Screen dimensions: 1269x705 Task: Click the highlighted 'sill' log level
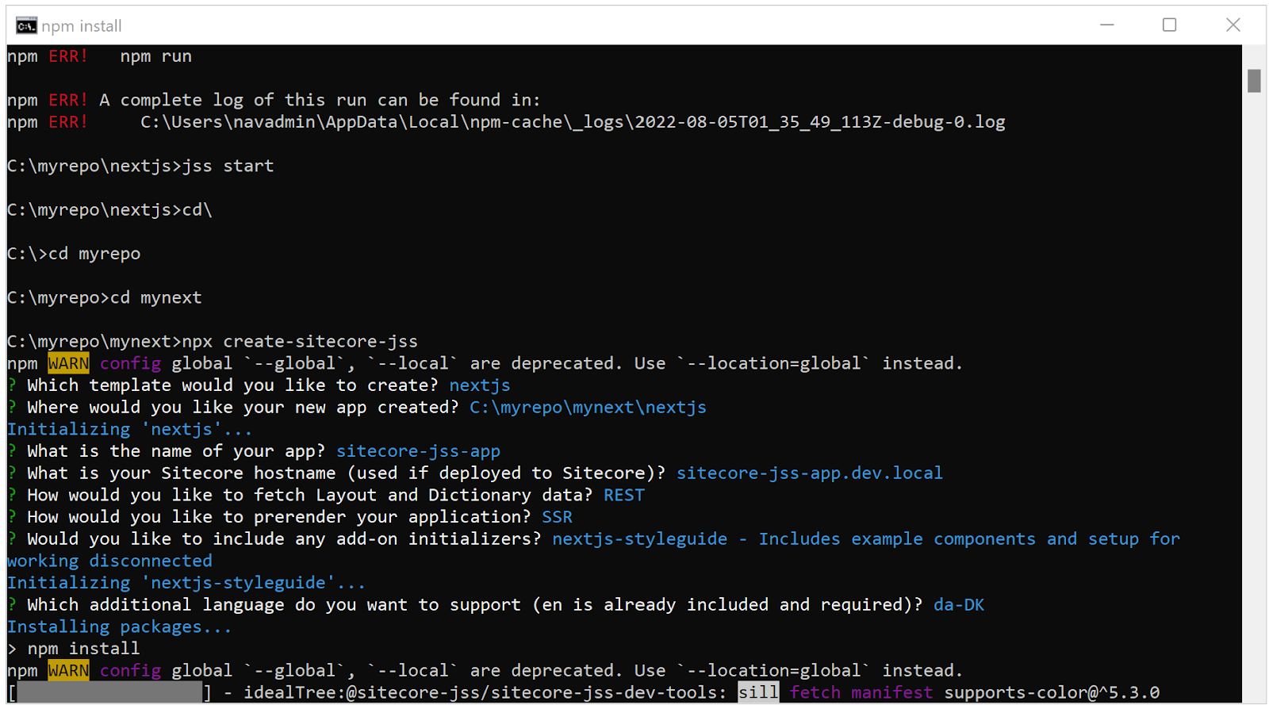(x=758, y=692)
